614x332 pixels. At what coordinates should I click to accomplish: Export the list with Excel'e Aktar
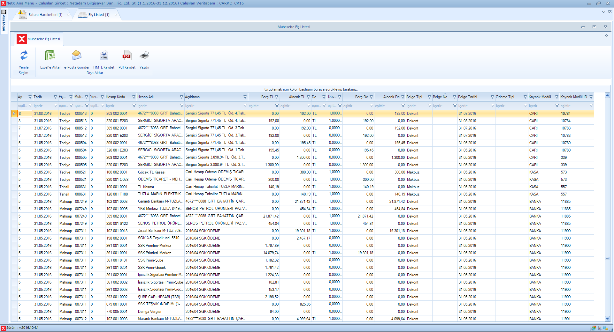tap(50, 56)
